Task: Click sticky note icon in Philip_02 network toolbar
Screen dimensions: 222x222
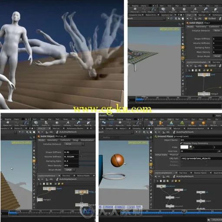Action: point(59,184)
